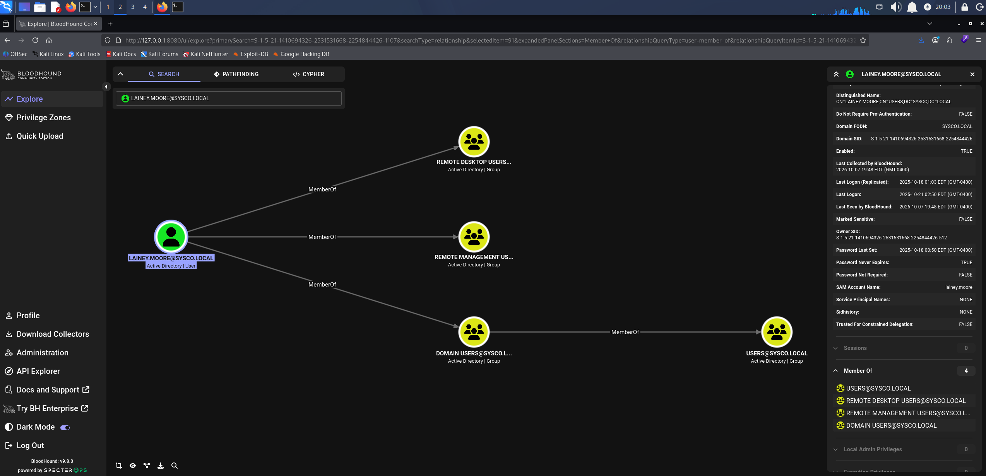
Task: Collapse the search panel with chevron
Action: (120, 74)
